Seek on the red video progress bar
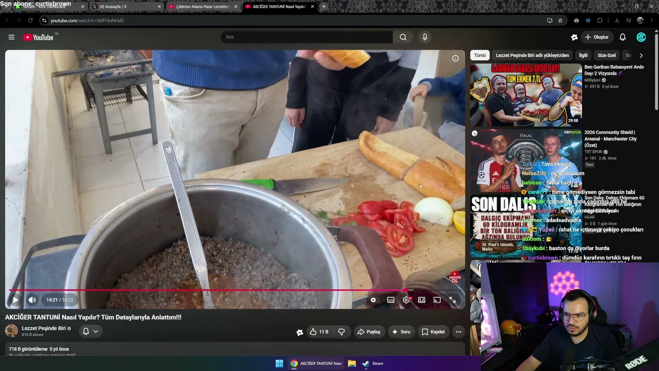This screenshot has height=371, width=659. click(x=235, y=290)
